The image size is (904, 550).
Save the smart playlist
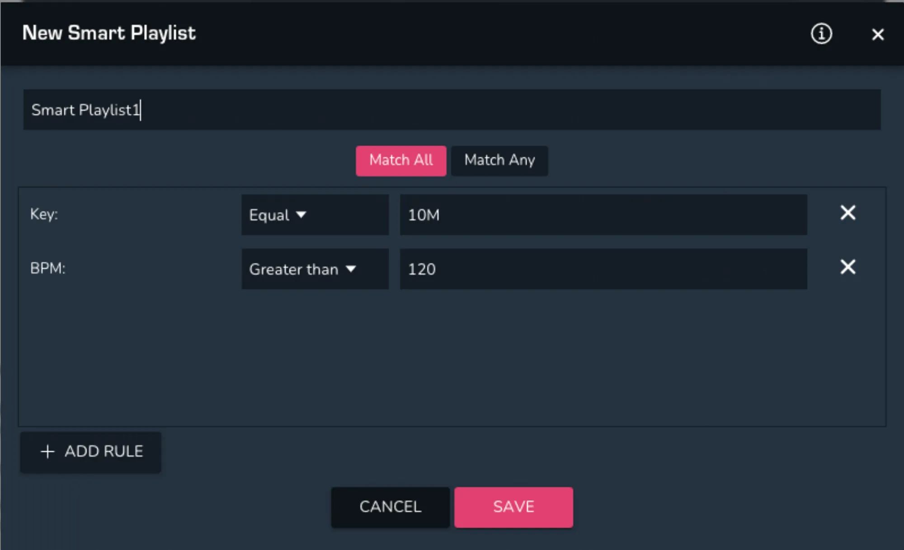point(513,507)
